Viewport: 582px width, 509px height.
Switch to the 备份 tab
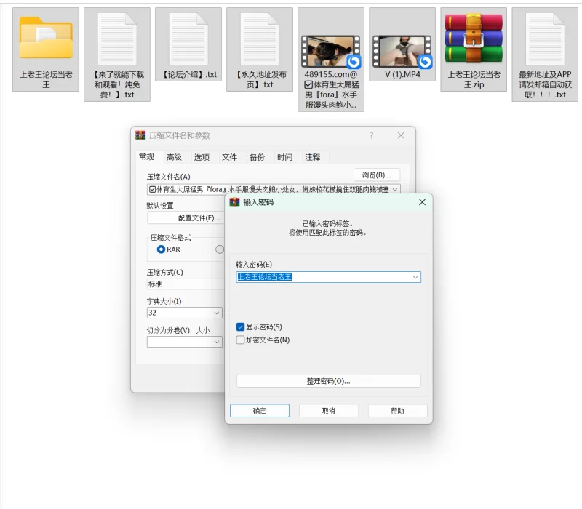257,157
